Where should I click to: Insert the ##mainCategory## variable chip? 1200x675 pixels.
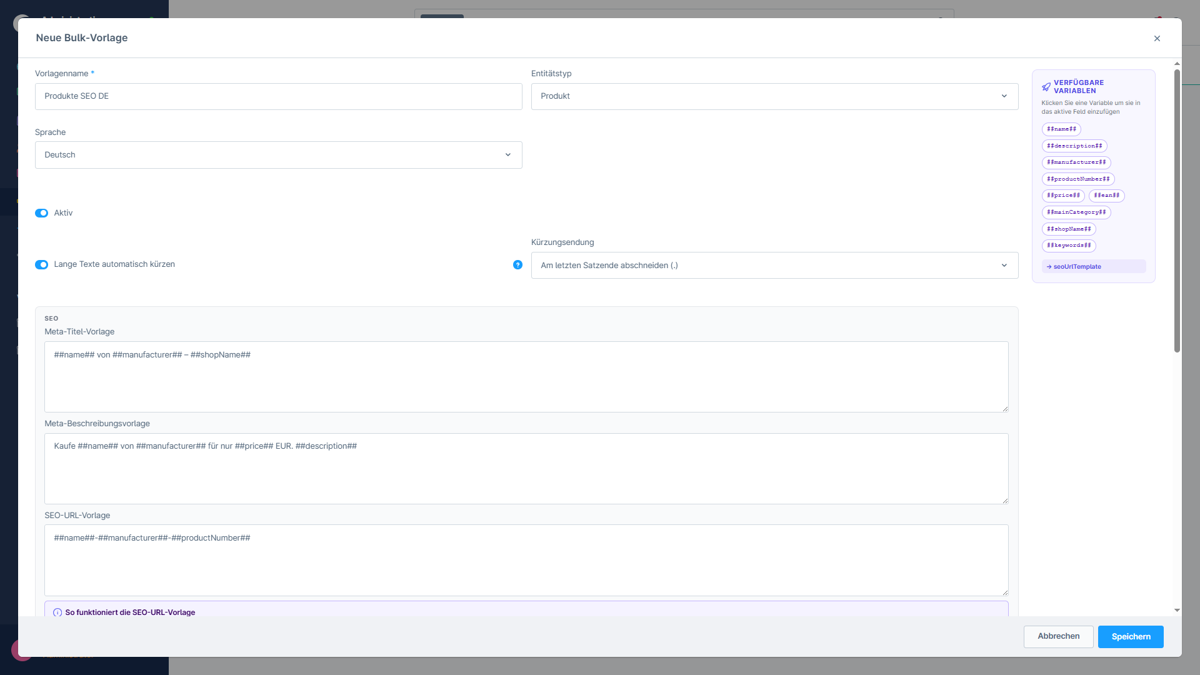1076,212
